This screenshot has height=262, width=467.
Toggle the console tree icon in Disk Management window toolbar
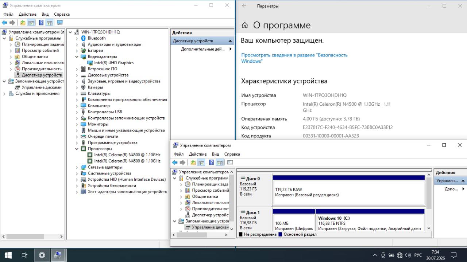click(201, 163)
